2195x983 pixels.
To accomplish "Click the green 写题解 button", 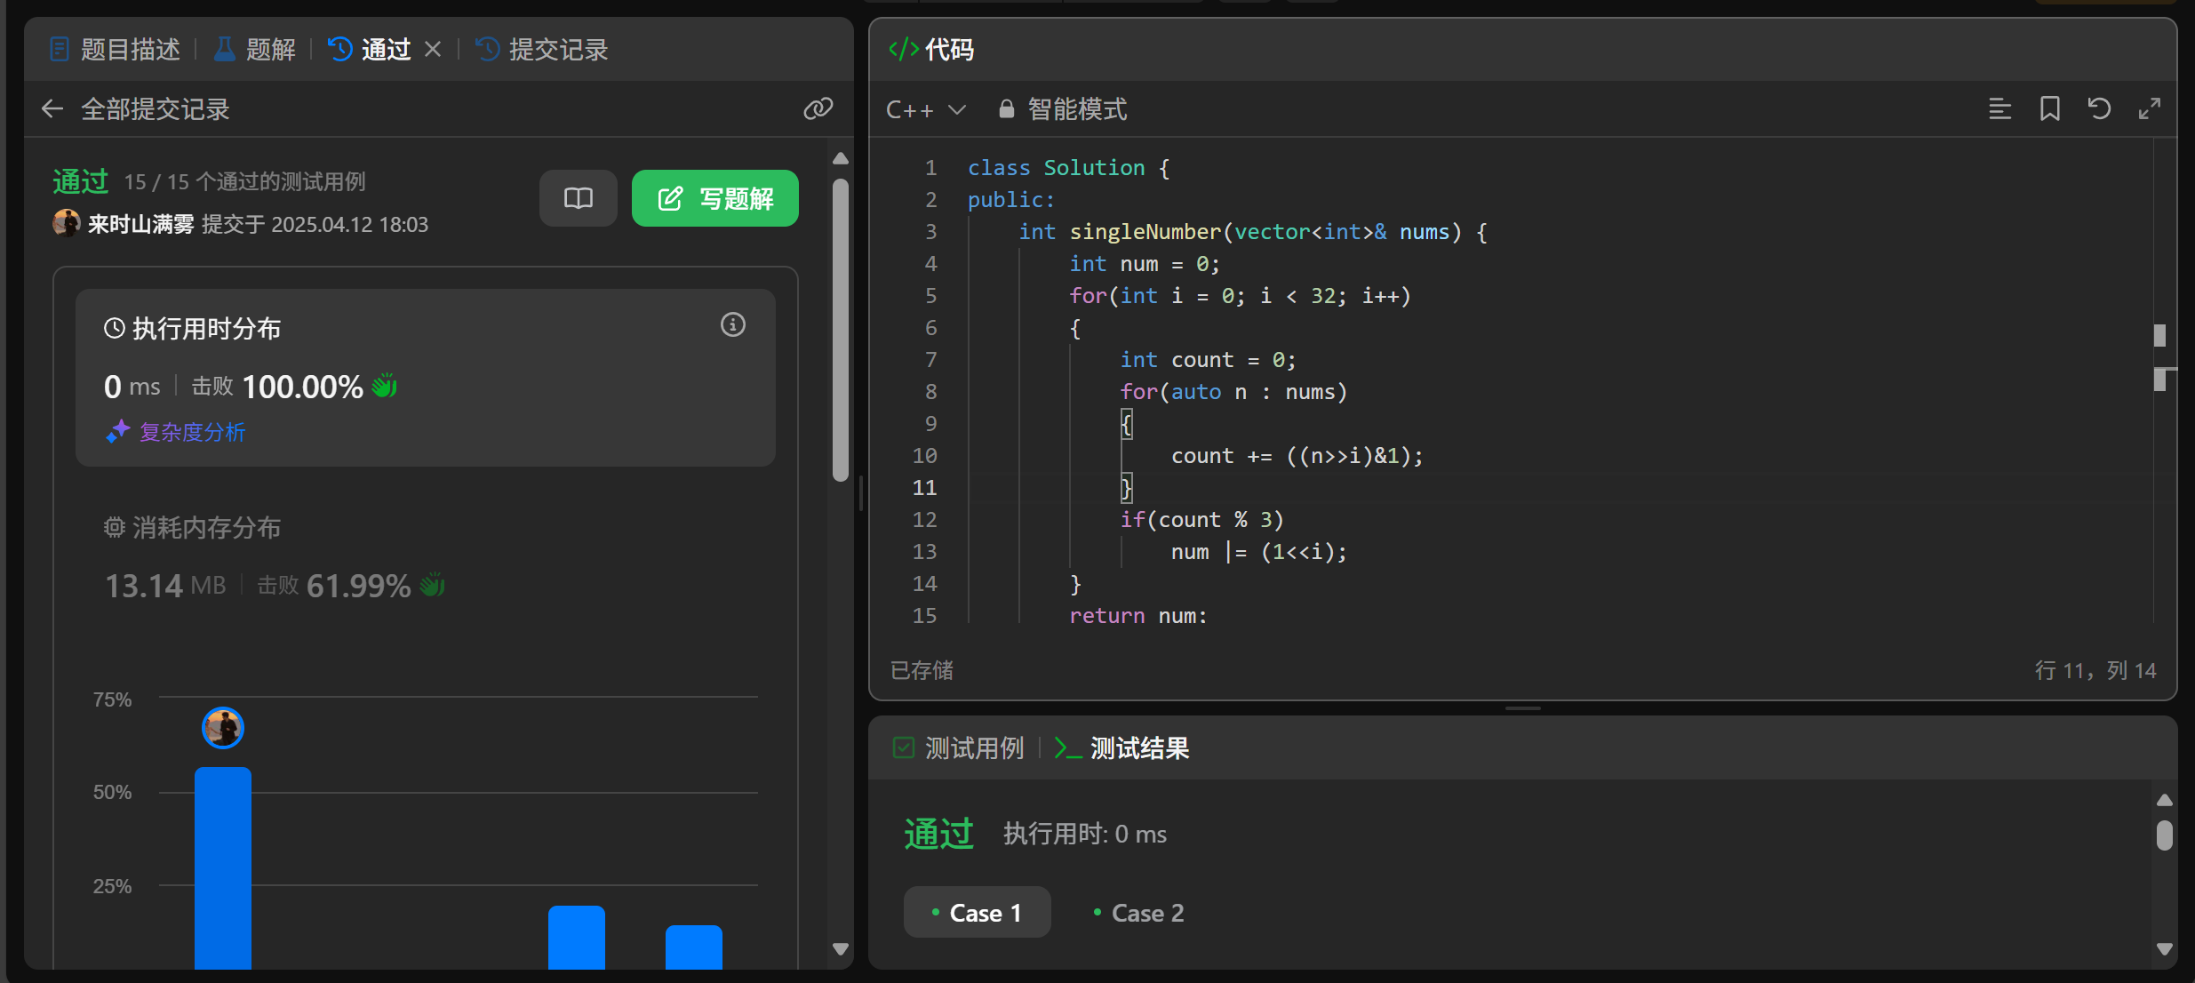I will point(714,197).
